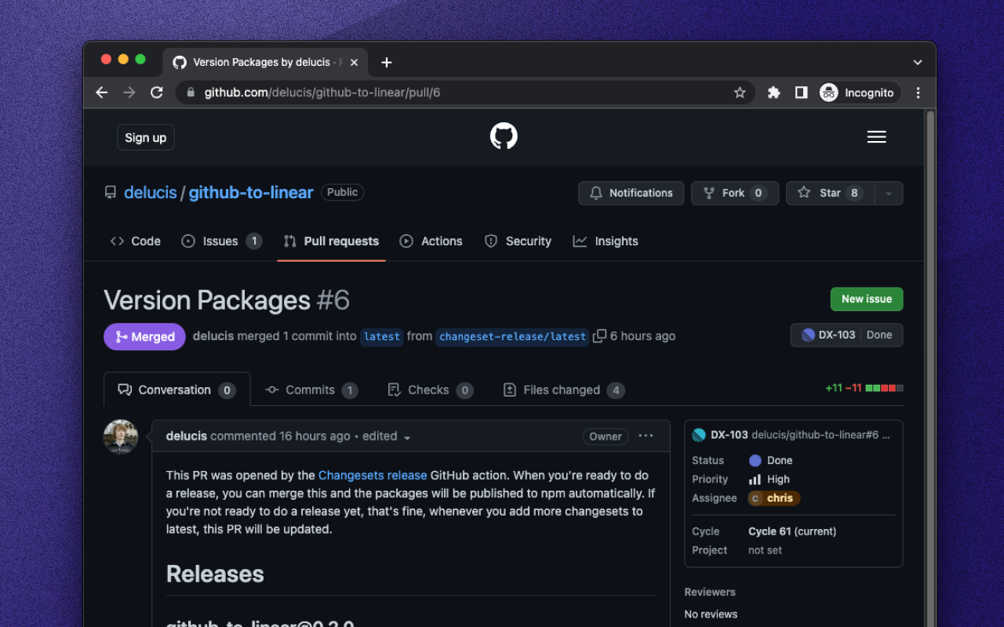
Task: Click the browser forward arrow
Action: [x=129, y=92]
